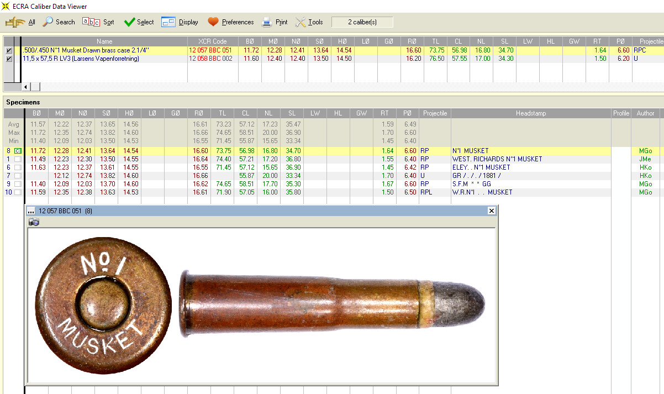Click the Min statistics row label
Screen dimensions: 664x394
coord(13,141)
